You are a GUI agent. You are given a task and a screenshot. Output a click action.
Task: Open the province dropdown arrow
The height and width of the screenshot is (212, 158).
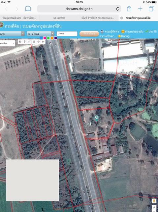[x=23, y=34]
